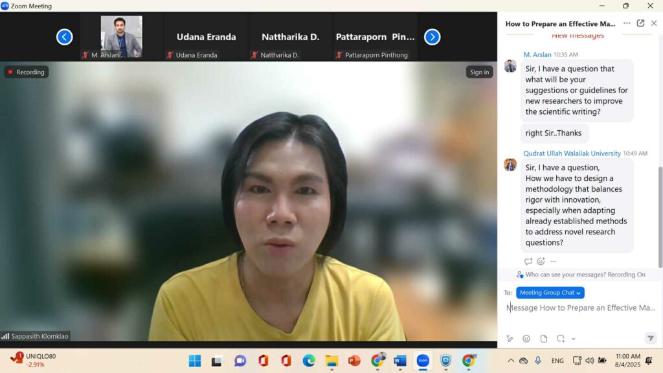This screenshot has width=663, height=373.
Task: Show next participants in gallery strip
Action: point(432,37)
